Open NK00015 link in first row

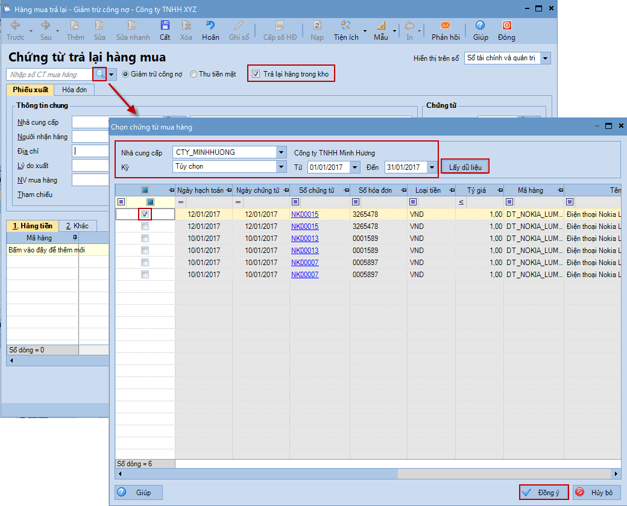pyautogui.click(x=304, y=214)
